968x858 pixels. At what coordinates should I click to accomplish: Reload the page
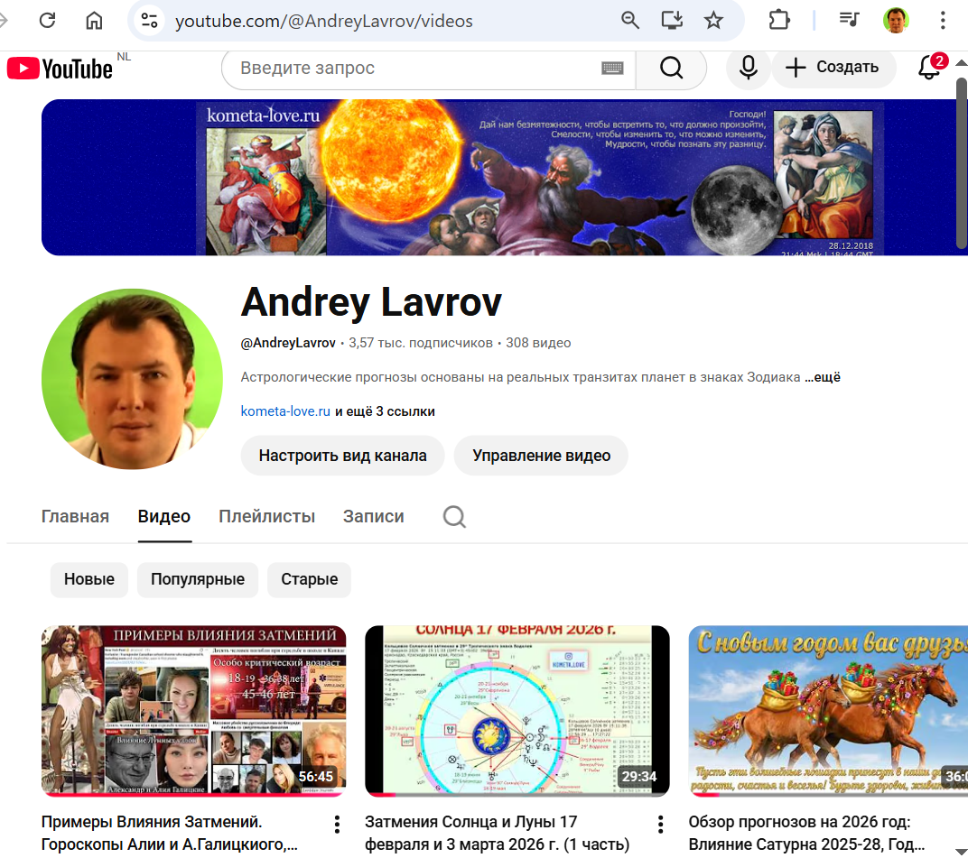coord(47,21)
